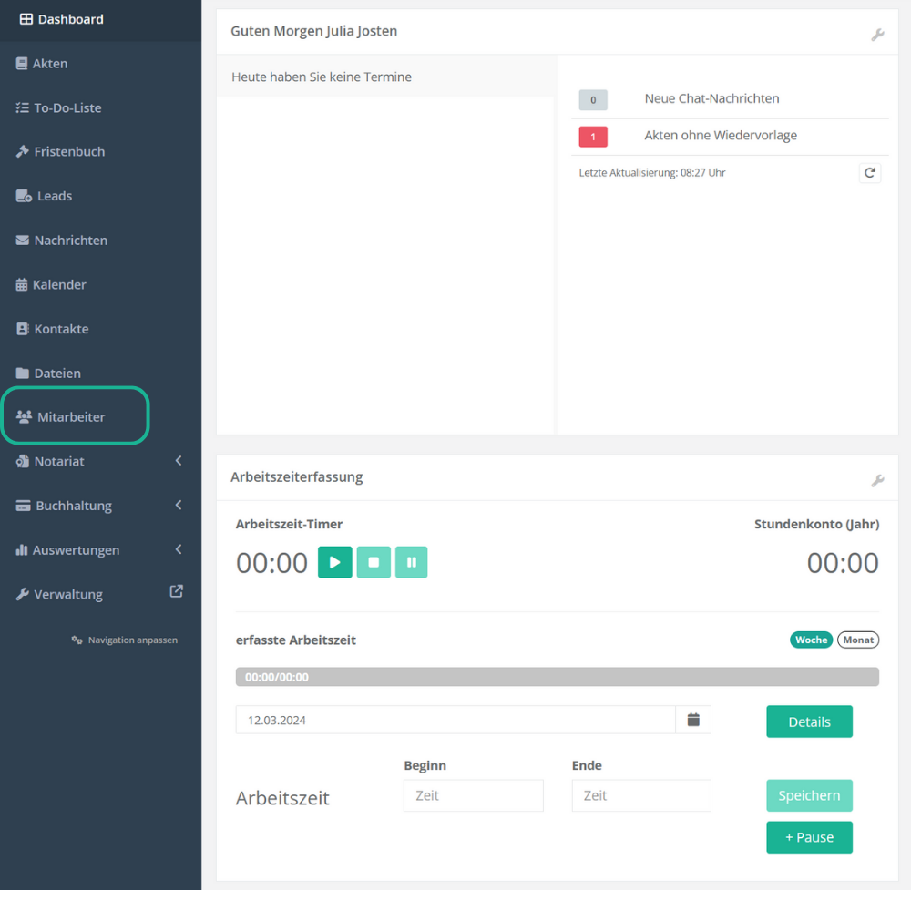Click the + Pause button
Viewport: 911px width, 911px height.
click(x=809, y=837)
